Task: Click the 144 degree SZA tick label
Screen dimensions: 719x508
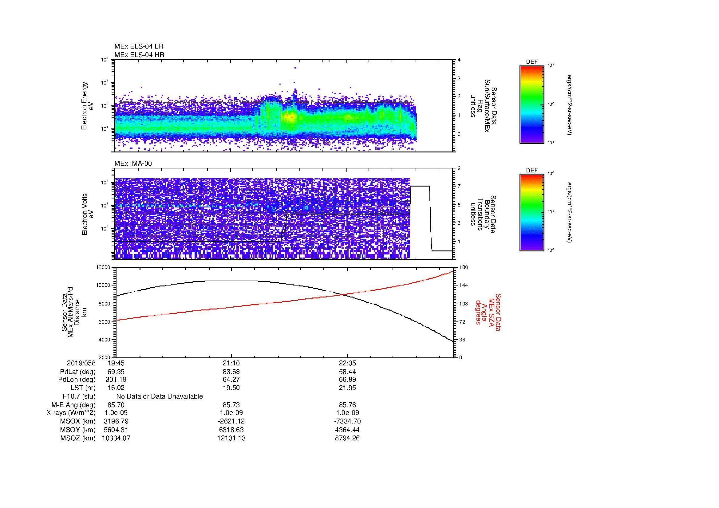Action: coord(463,285)
